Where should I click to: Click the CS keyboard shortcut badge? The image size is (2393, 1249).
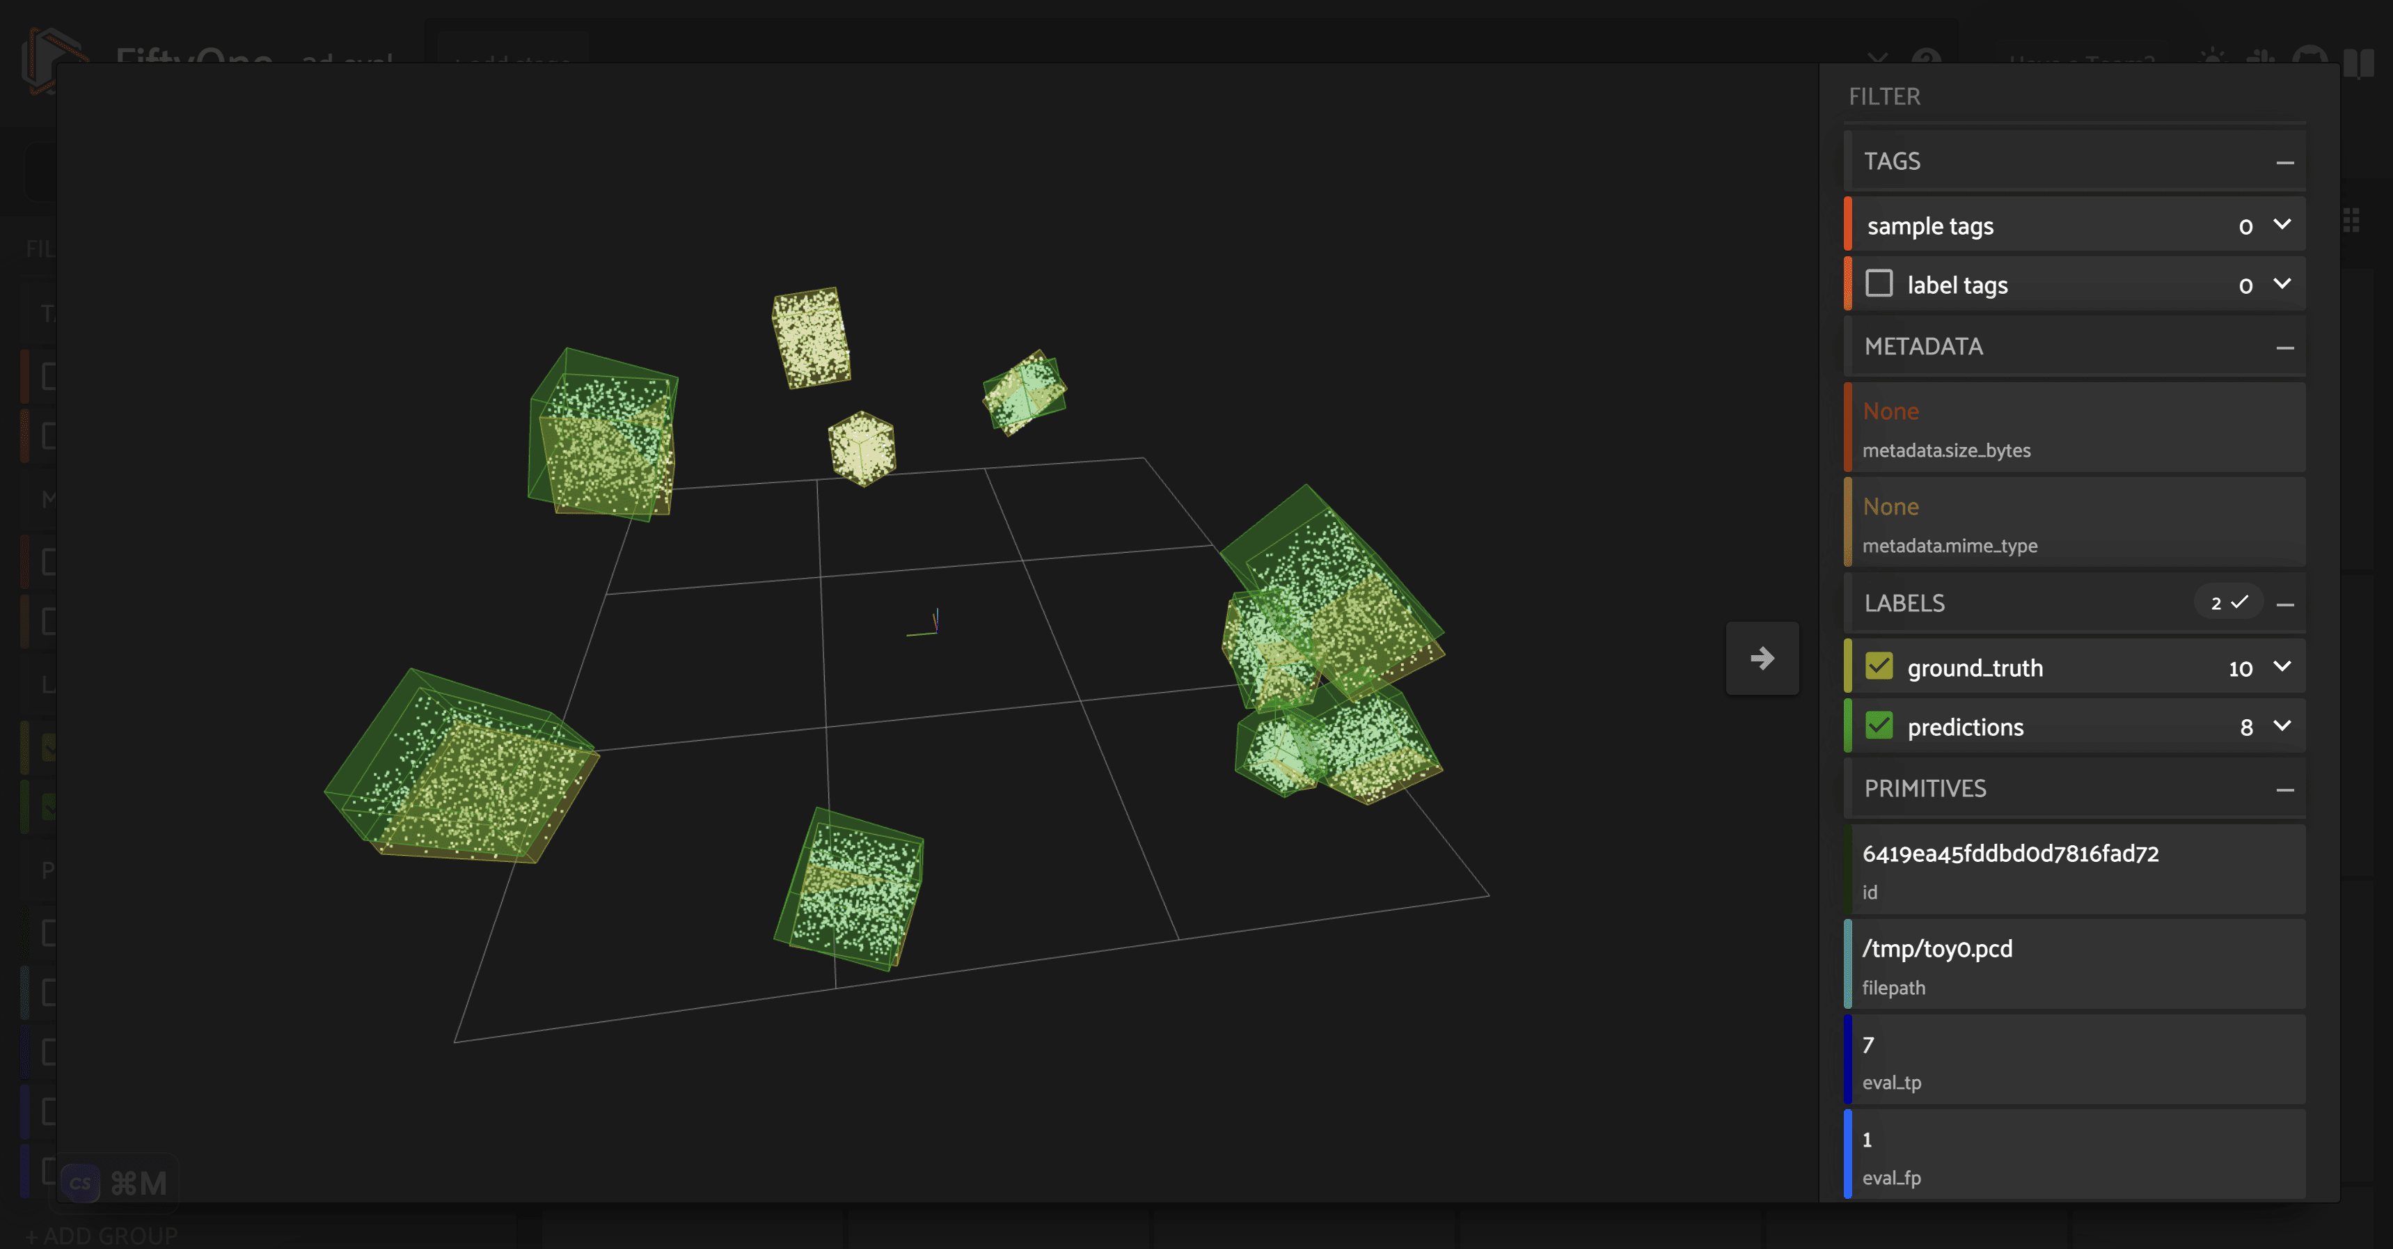point(81,1183)
